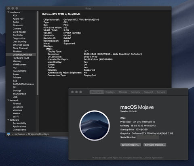Open the Ethernet Cards entry
This screenshot has width=194, height=166.
coord(21,45)
